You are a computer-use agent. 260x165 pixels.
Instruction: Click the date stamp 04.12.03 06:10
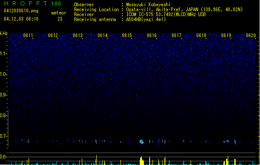21,19
